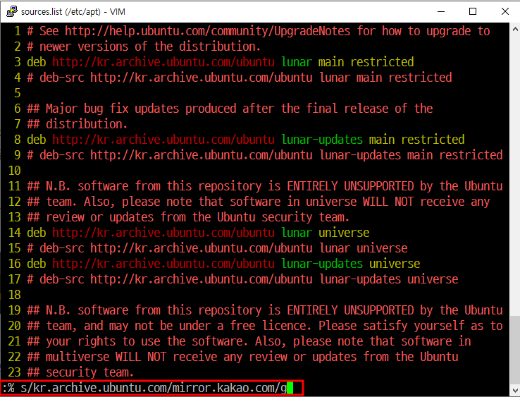Click 'WILL NOT' on line 12
Screen dimensions: 520x397
coord(388,202)
